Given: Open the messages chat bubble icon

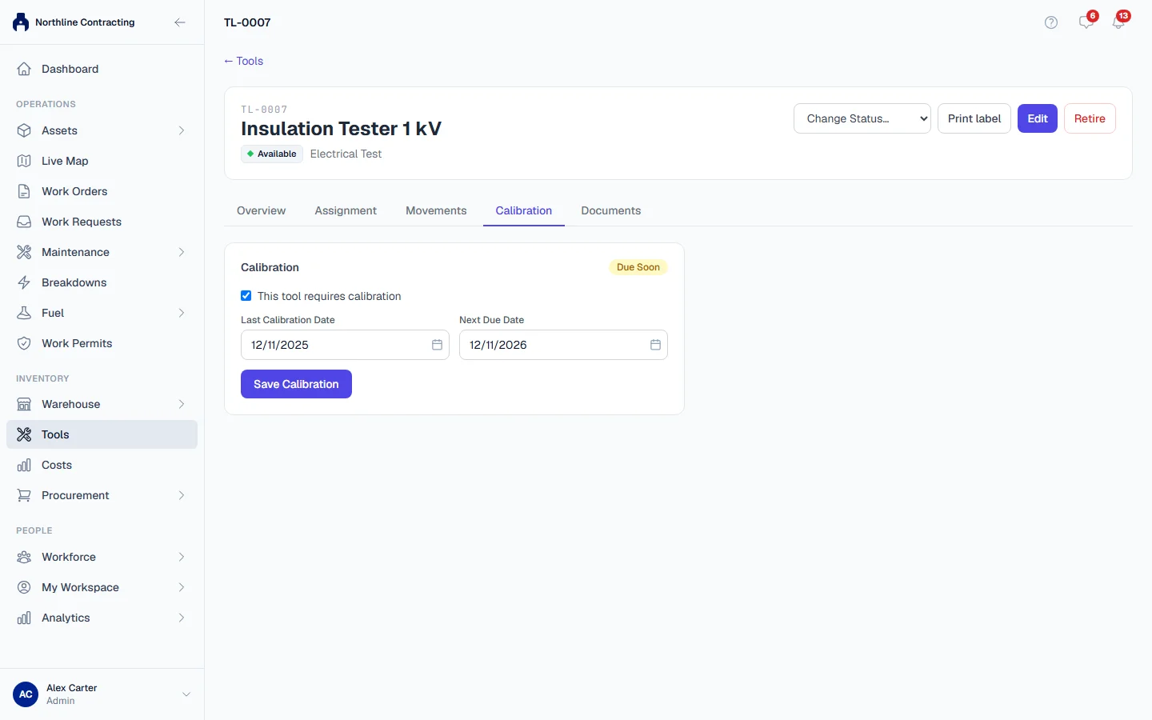Looking at the screenshot, I should point(1086,22).
